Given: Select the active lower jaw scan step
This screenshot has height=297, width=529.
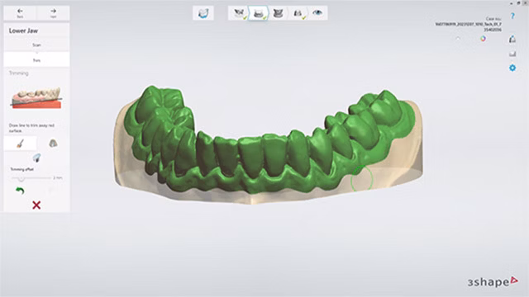Looking at the screenshot, I should pos(259,13).
